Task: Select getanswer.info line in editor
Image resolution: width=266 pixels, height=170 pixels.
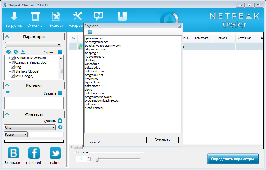Action: tap(95, 38)
